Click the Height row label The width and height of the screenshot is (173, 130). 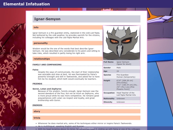(x=107, y=81)
